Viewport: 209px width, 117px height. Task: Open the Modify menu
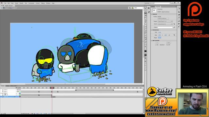pos(22,3)
